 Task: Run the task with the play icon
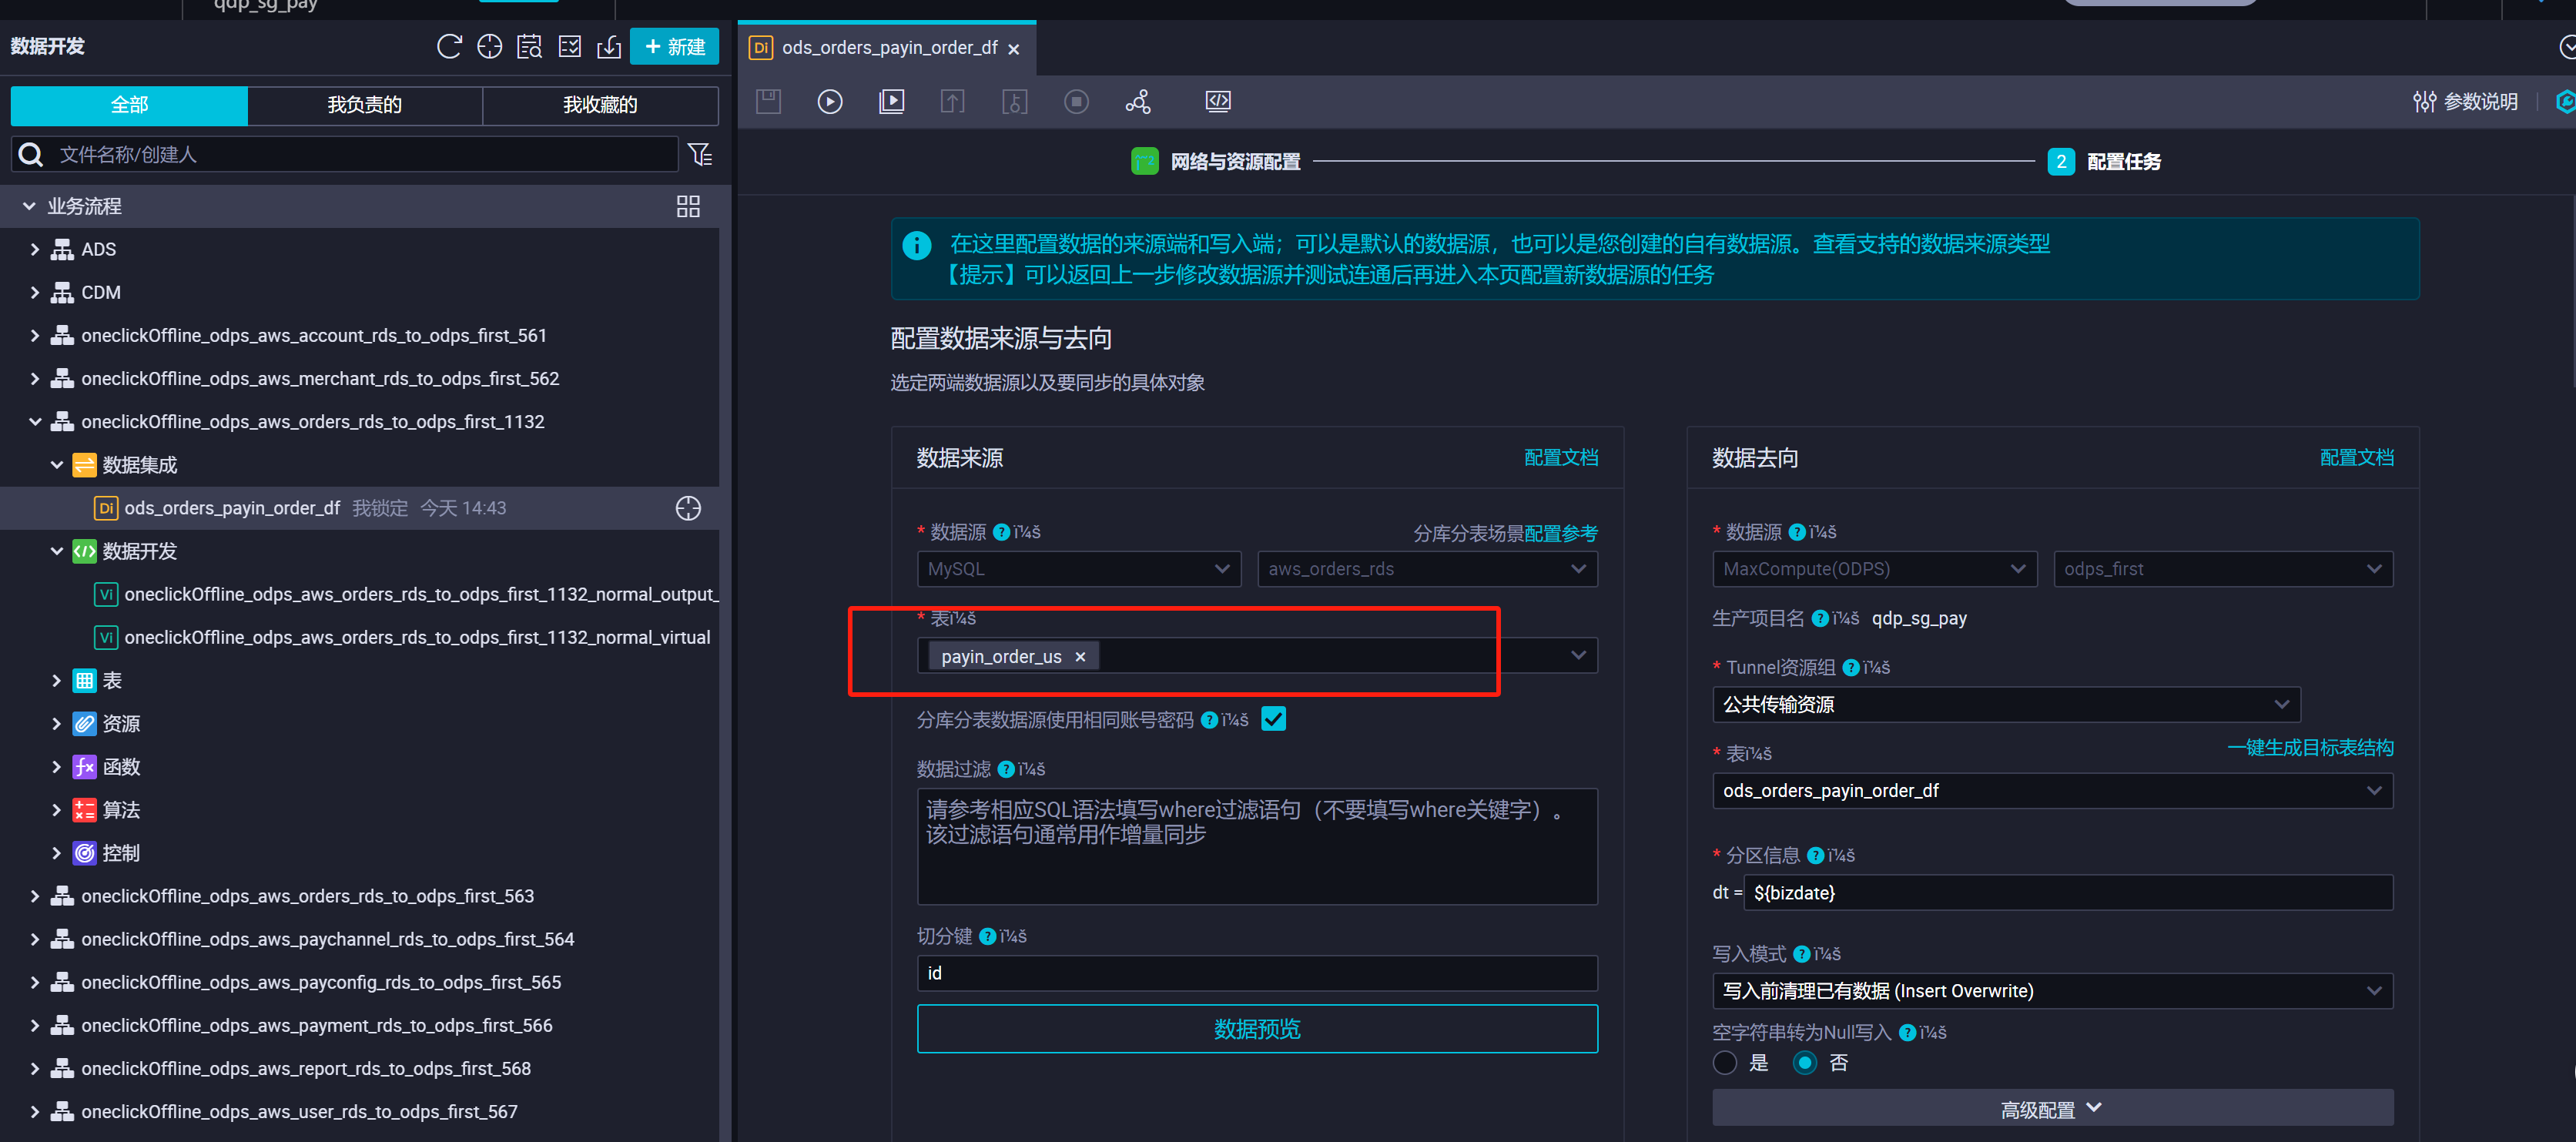tap(830, 102)
